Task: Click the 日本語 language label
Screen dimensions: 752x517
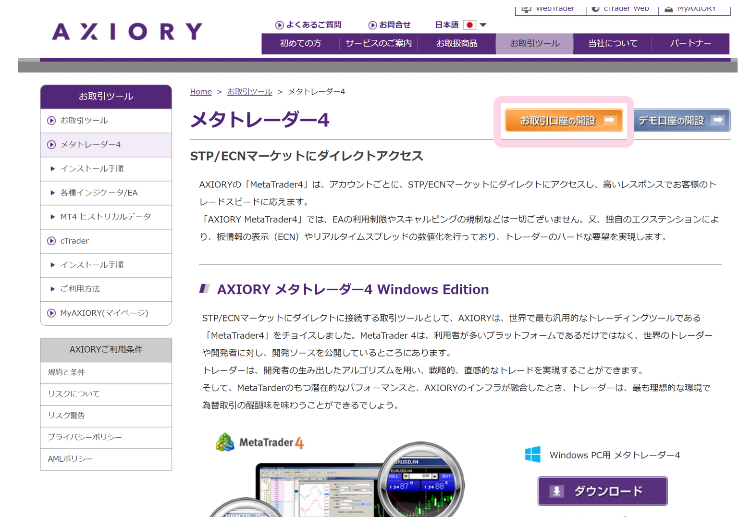Action: click(x=447, y=25)
